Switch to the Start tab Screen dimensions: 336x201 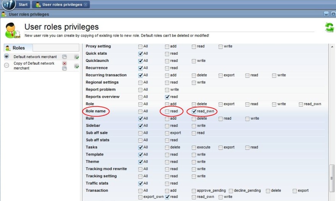coord(19,5)
